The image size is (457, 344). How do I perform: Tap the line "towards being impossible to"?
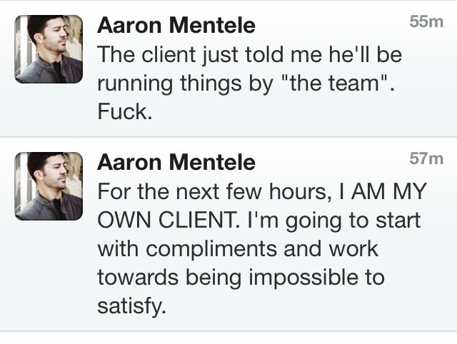[x=240, y=278]
